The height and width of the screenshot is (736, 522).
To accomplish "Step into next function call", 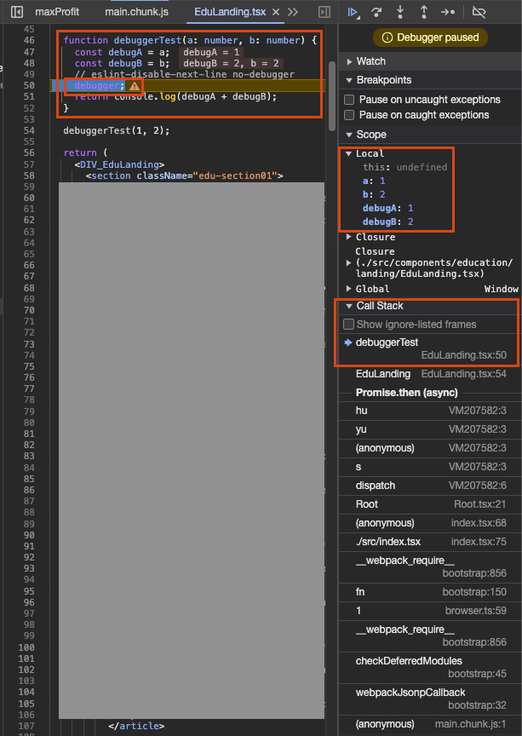I will (400, 12).
